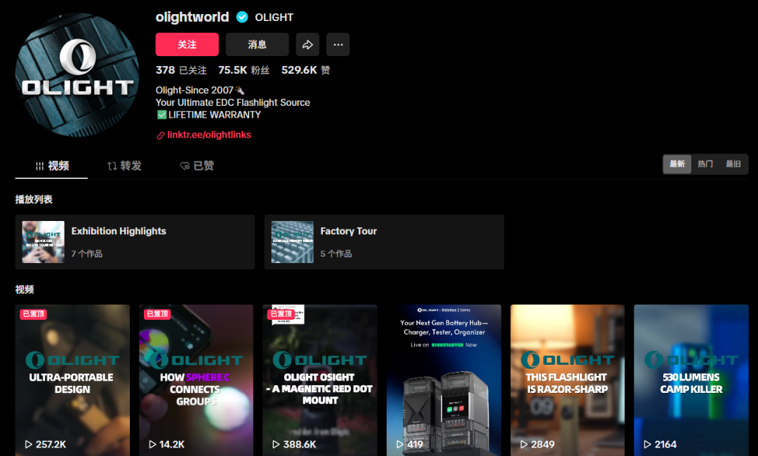758x456 pixels.
Task: Click the play icon beside 2164 views
Action: click(x=647, y=444)
